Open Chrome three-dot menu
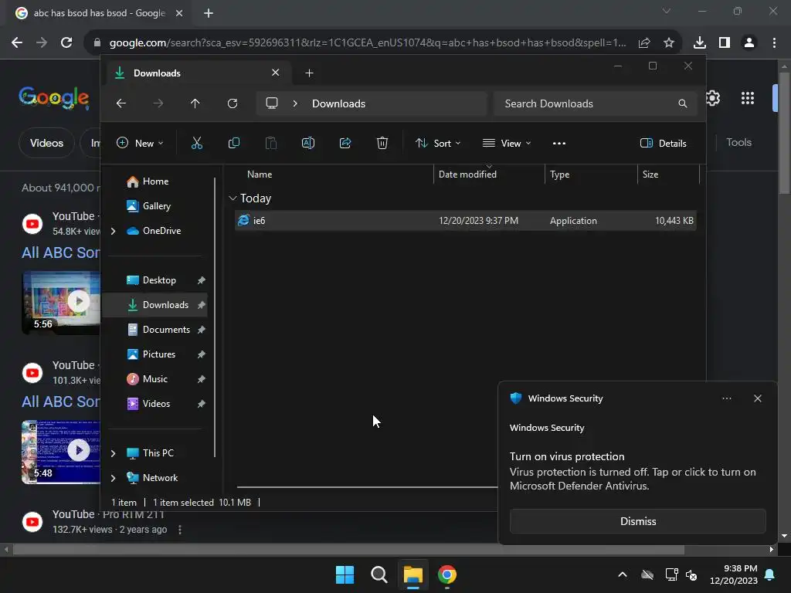The height and width of the screenshot is (593, 791). click(774, 43)
